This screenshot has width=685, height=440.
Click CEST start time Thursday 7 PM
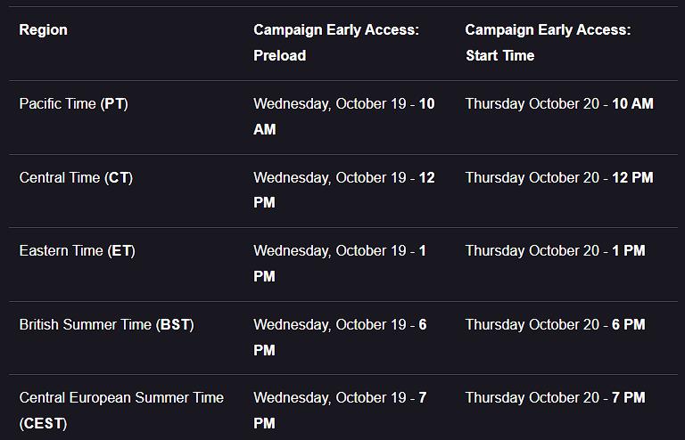click(x=555, y=398)
